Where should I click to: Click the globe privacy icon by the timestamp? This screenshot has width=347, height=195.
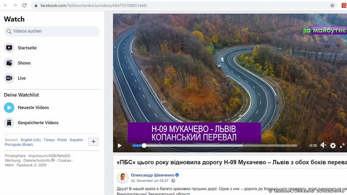(173, 181)
